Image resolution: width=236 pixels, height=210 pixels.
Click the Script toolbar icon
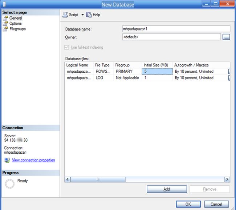[x=65, y=15]
